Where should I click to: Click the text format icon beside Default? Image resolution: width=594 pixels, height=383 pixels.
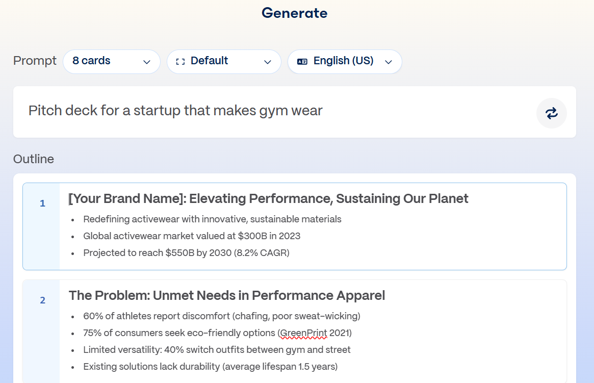(x=179, y=61)
